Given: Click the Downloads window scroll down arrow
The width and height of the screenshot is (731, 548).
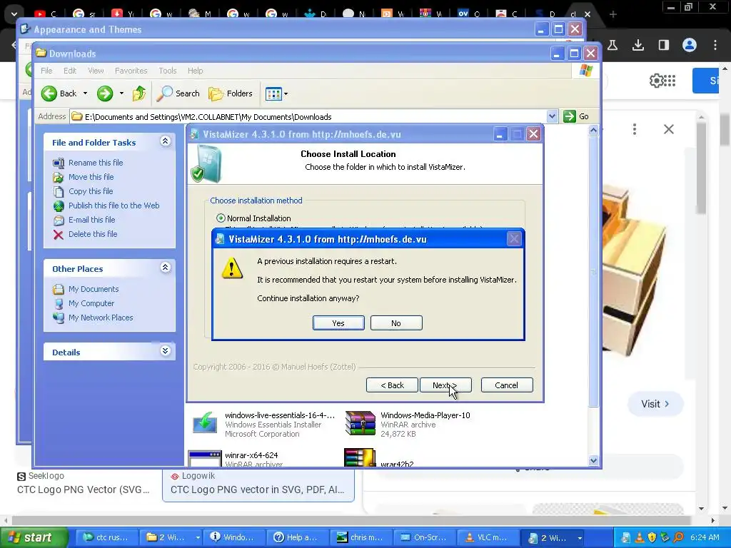Looking at the screenshot, I should click(593, 460).
